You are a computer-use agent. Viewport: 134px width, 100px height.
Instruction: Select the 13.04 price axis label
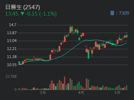[12, 41]
